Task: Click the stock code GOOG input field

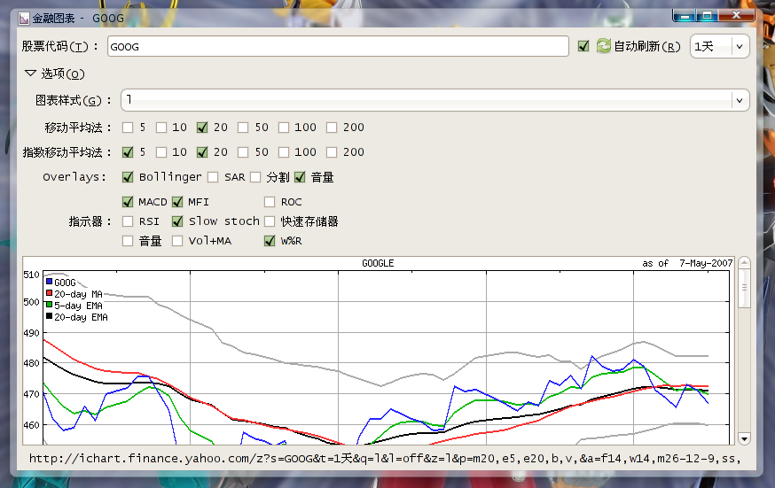Action: 338,46
